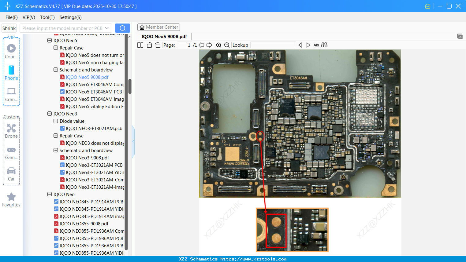Screen dimensions: 466x262
Task: Open IQOO NEO3-ET3021AM.pcb diode file
Action: [x=91, y=129]
